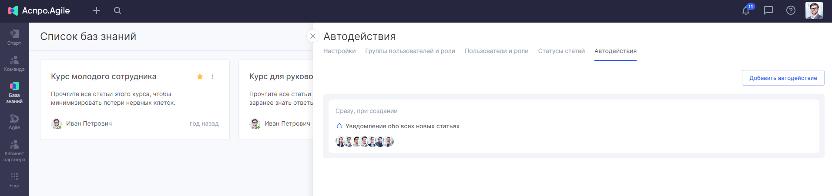The width and height of the screenshot is (832, 196).
Task: Open Кабинет партнера in sidebar
Action: pyautogui.click(x=14, y=151)
